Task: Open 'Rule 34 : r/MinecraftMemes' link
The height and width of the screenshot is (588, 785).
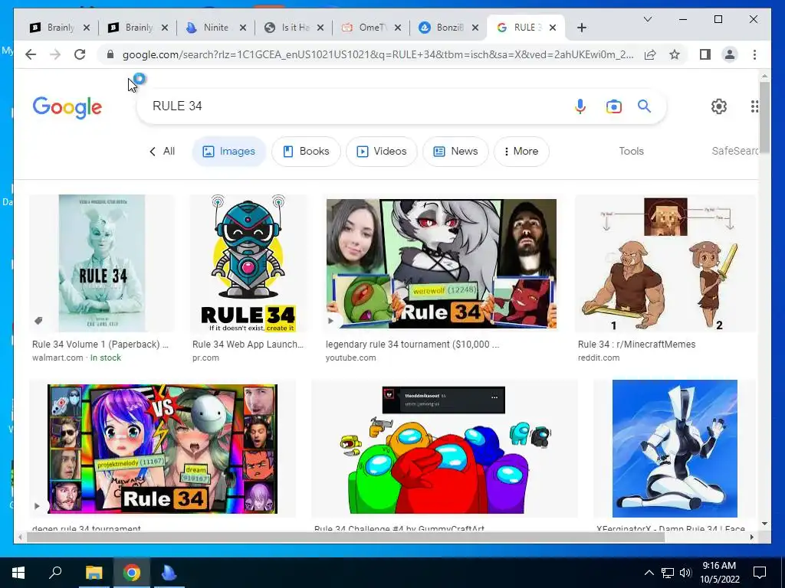Action: pos(636,345)
